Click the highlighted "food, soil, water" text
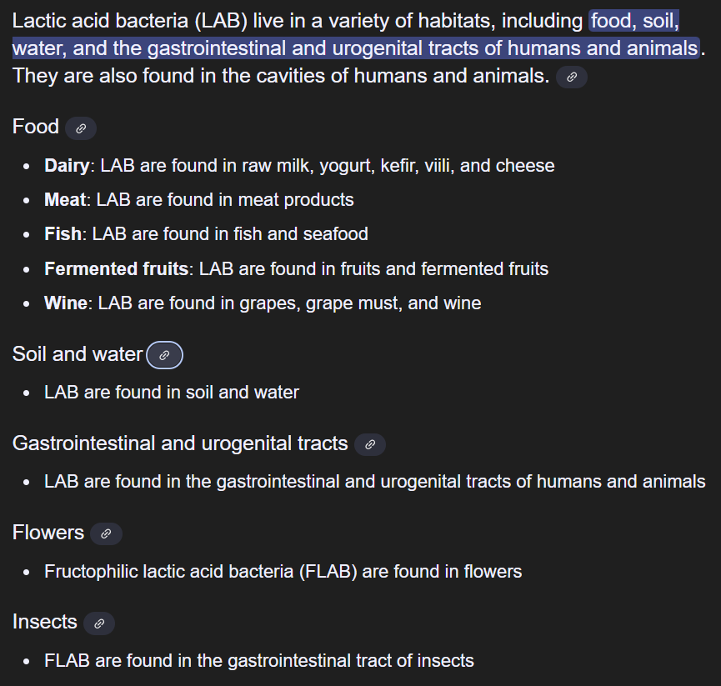 (x=633, y=21)
